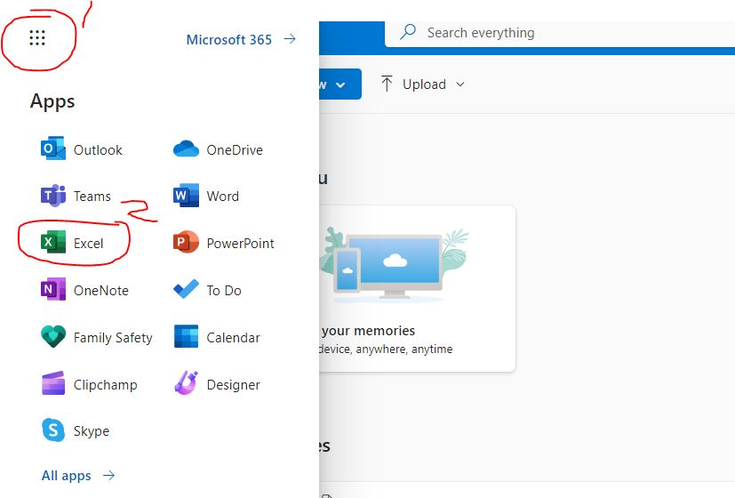
Task: Open the Calendar app
Action: pos(217,337)
